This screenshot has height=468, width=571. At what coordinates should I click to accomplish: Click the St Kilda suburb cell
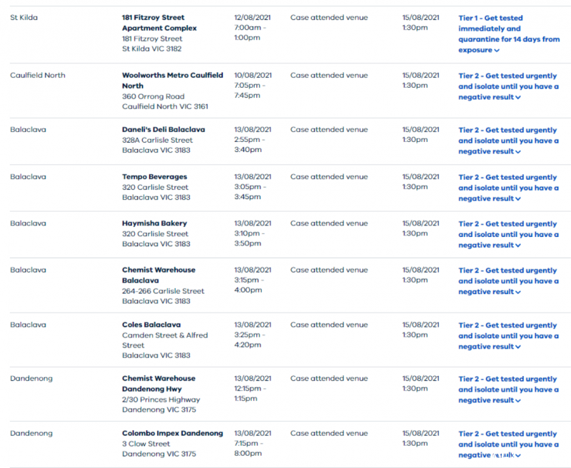24,17
